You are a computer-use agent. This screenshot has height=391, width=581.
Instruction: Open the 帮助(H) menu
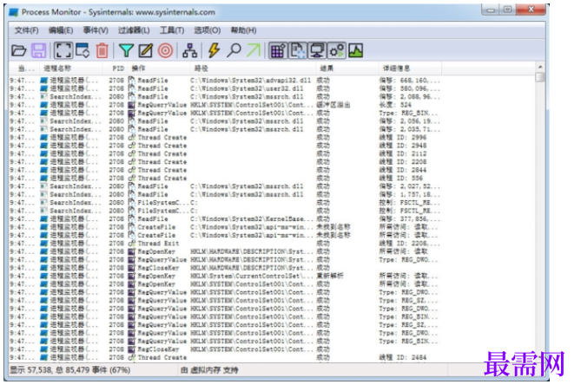click(x=243, y=30)
